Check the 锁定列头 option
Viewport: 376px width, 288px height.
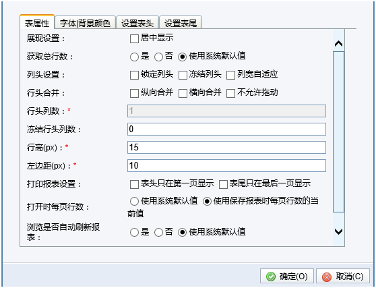coord(134,75)
